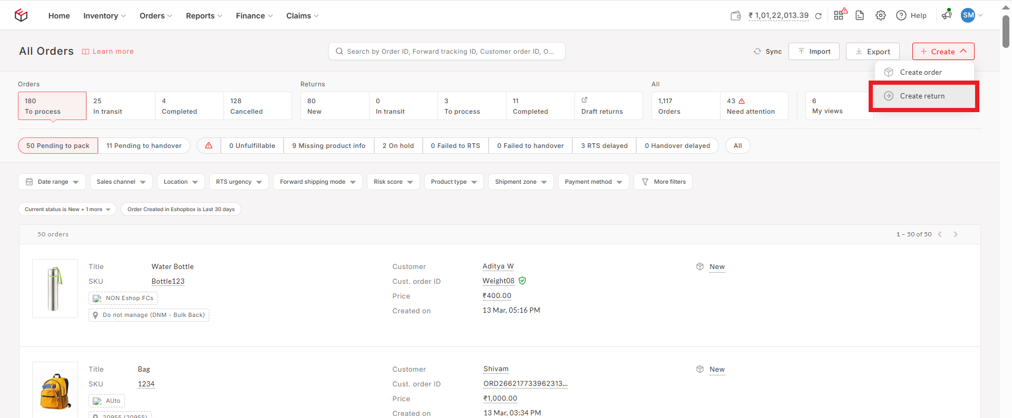Open the Sales channel dropdown
Screen dimensions: 1012x418
121,182
